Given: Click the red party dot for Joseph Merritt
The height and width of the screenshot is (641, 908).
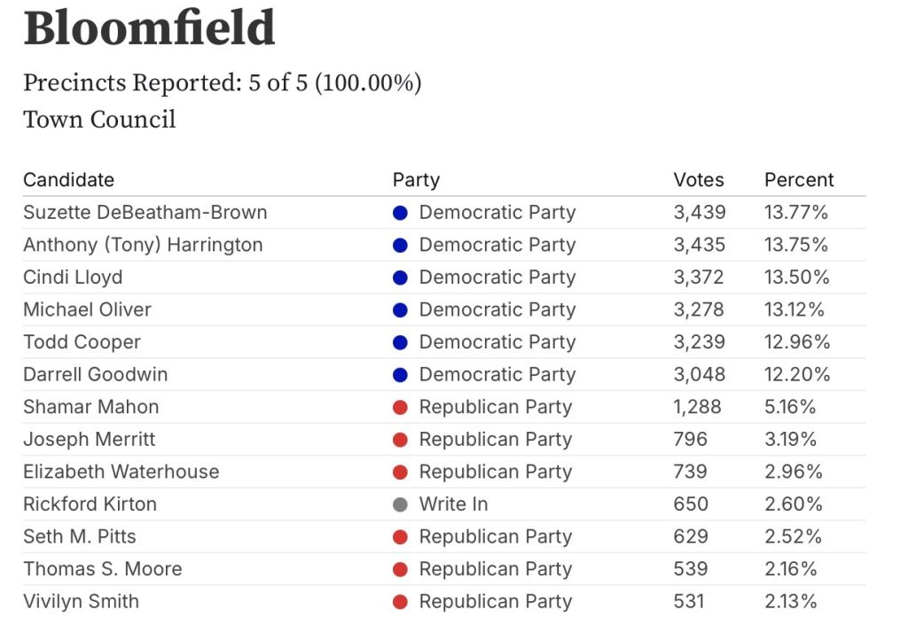Looking at the screenshot, I should coord(400,440).
